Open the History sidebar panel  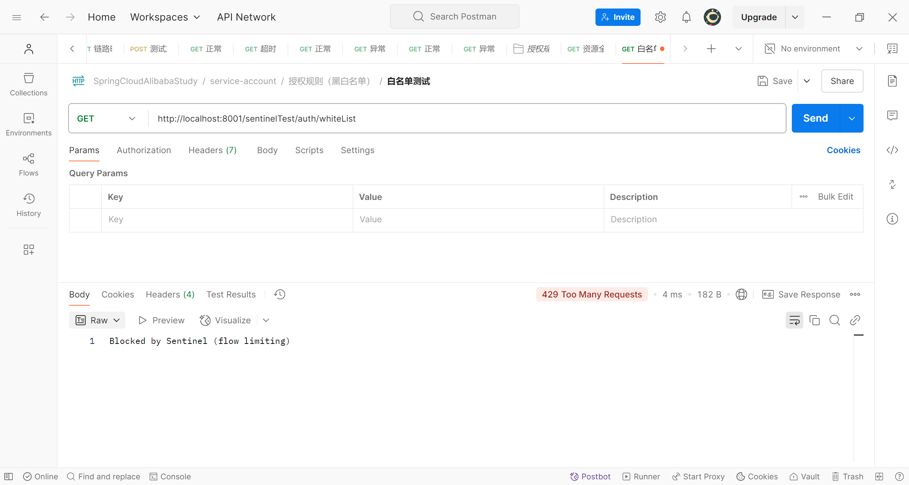click(x=28, y=205)
